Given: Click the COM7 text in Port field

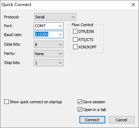Looking at the screenshot, I should 40,26.
